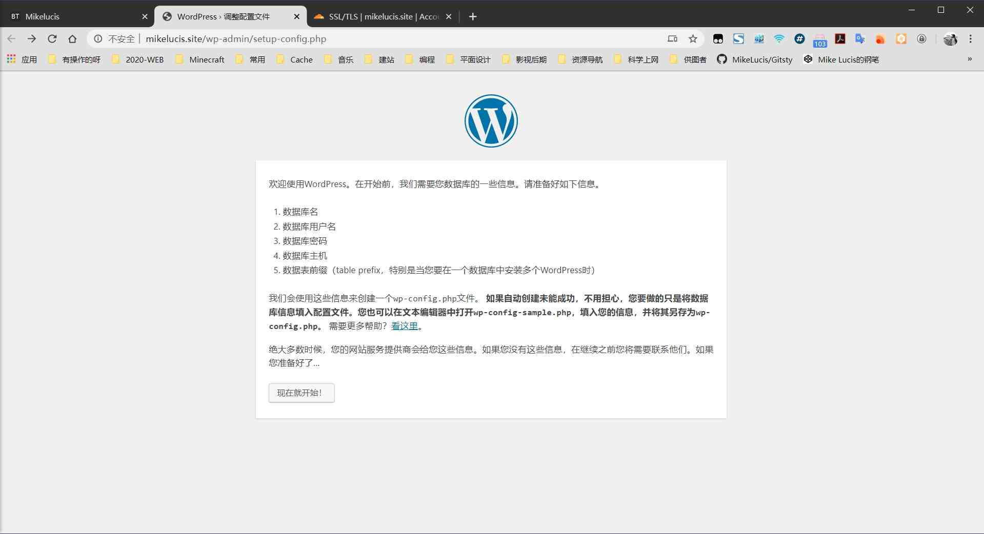Image resolution: width=984 pixels, height=534 pixels.
Task: Expand the 科学上网 bookmark folder
Action: [636, 59]
